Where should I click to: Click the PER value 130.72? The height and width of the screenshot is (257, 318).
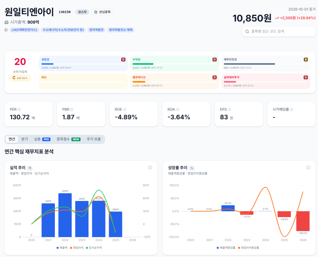pos(19,117)
